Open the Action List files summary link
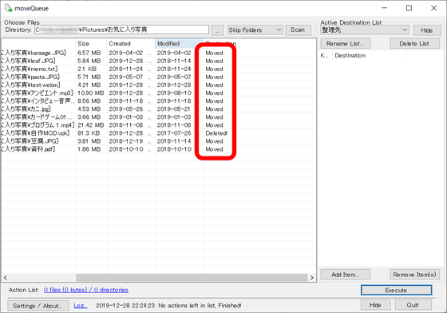This screenshot has width=447, height=313. pyautogui.click(x=86, y=290)
